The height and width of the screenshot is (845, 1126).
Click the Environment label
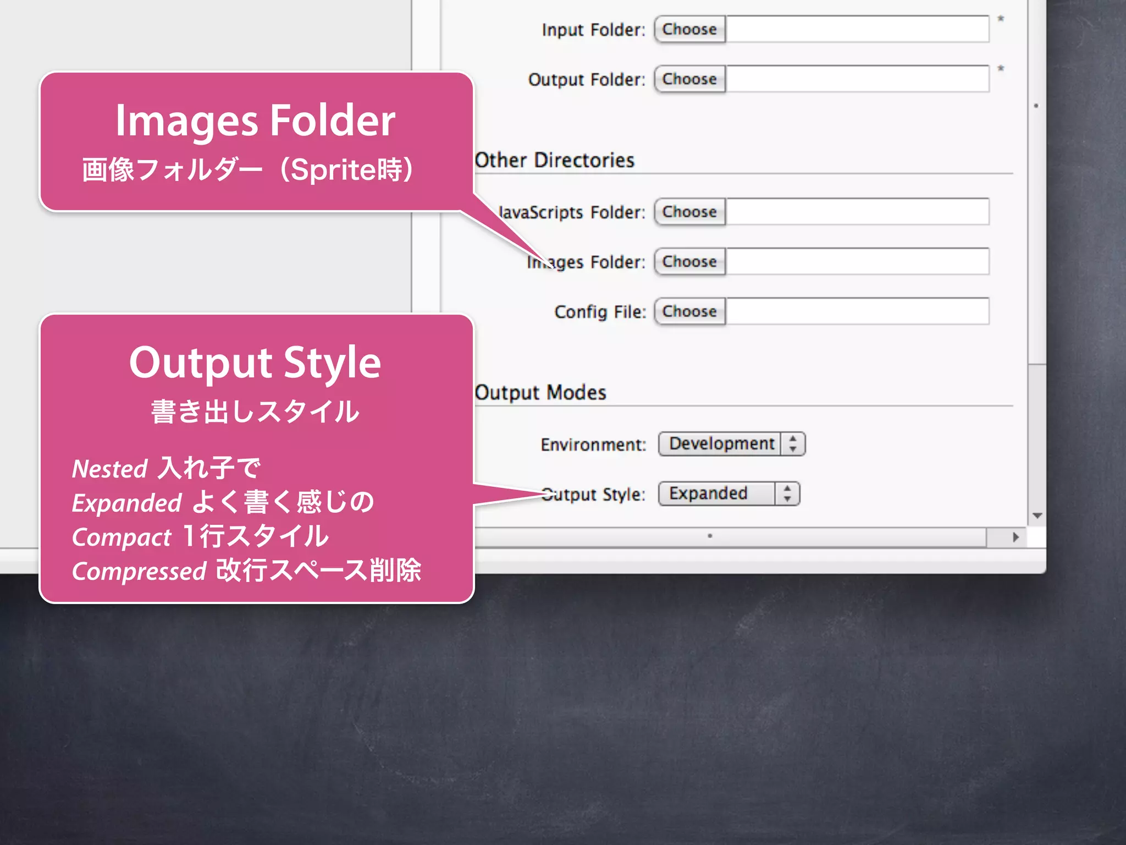593,445
